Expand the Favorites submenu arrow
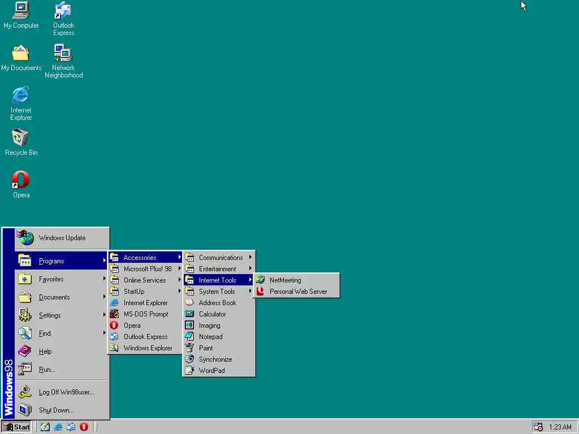Screen dimensions: 579x434 click(105, 279)
